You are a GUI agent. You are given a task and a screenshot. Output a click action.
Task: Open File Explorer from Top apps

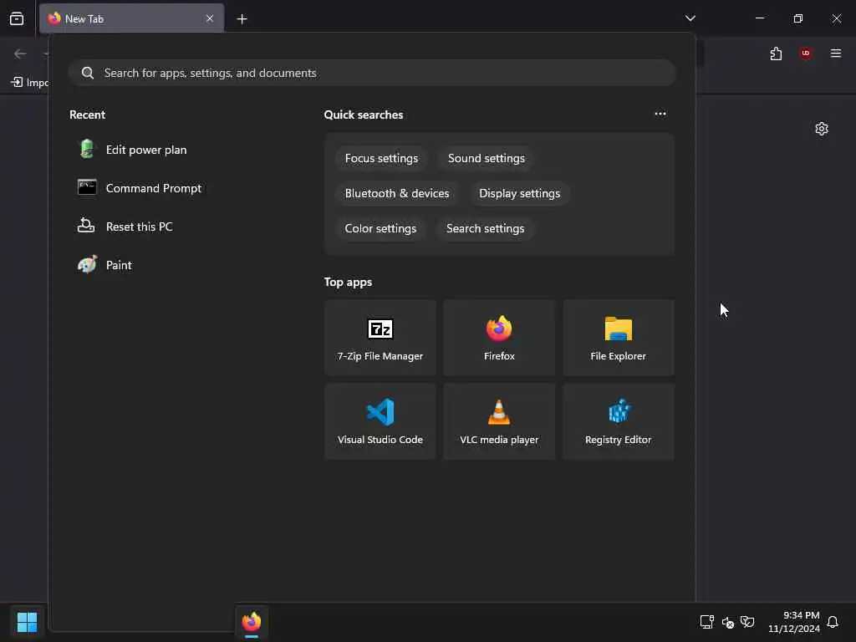coord(618,338)
